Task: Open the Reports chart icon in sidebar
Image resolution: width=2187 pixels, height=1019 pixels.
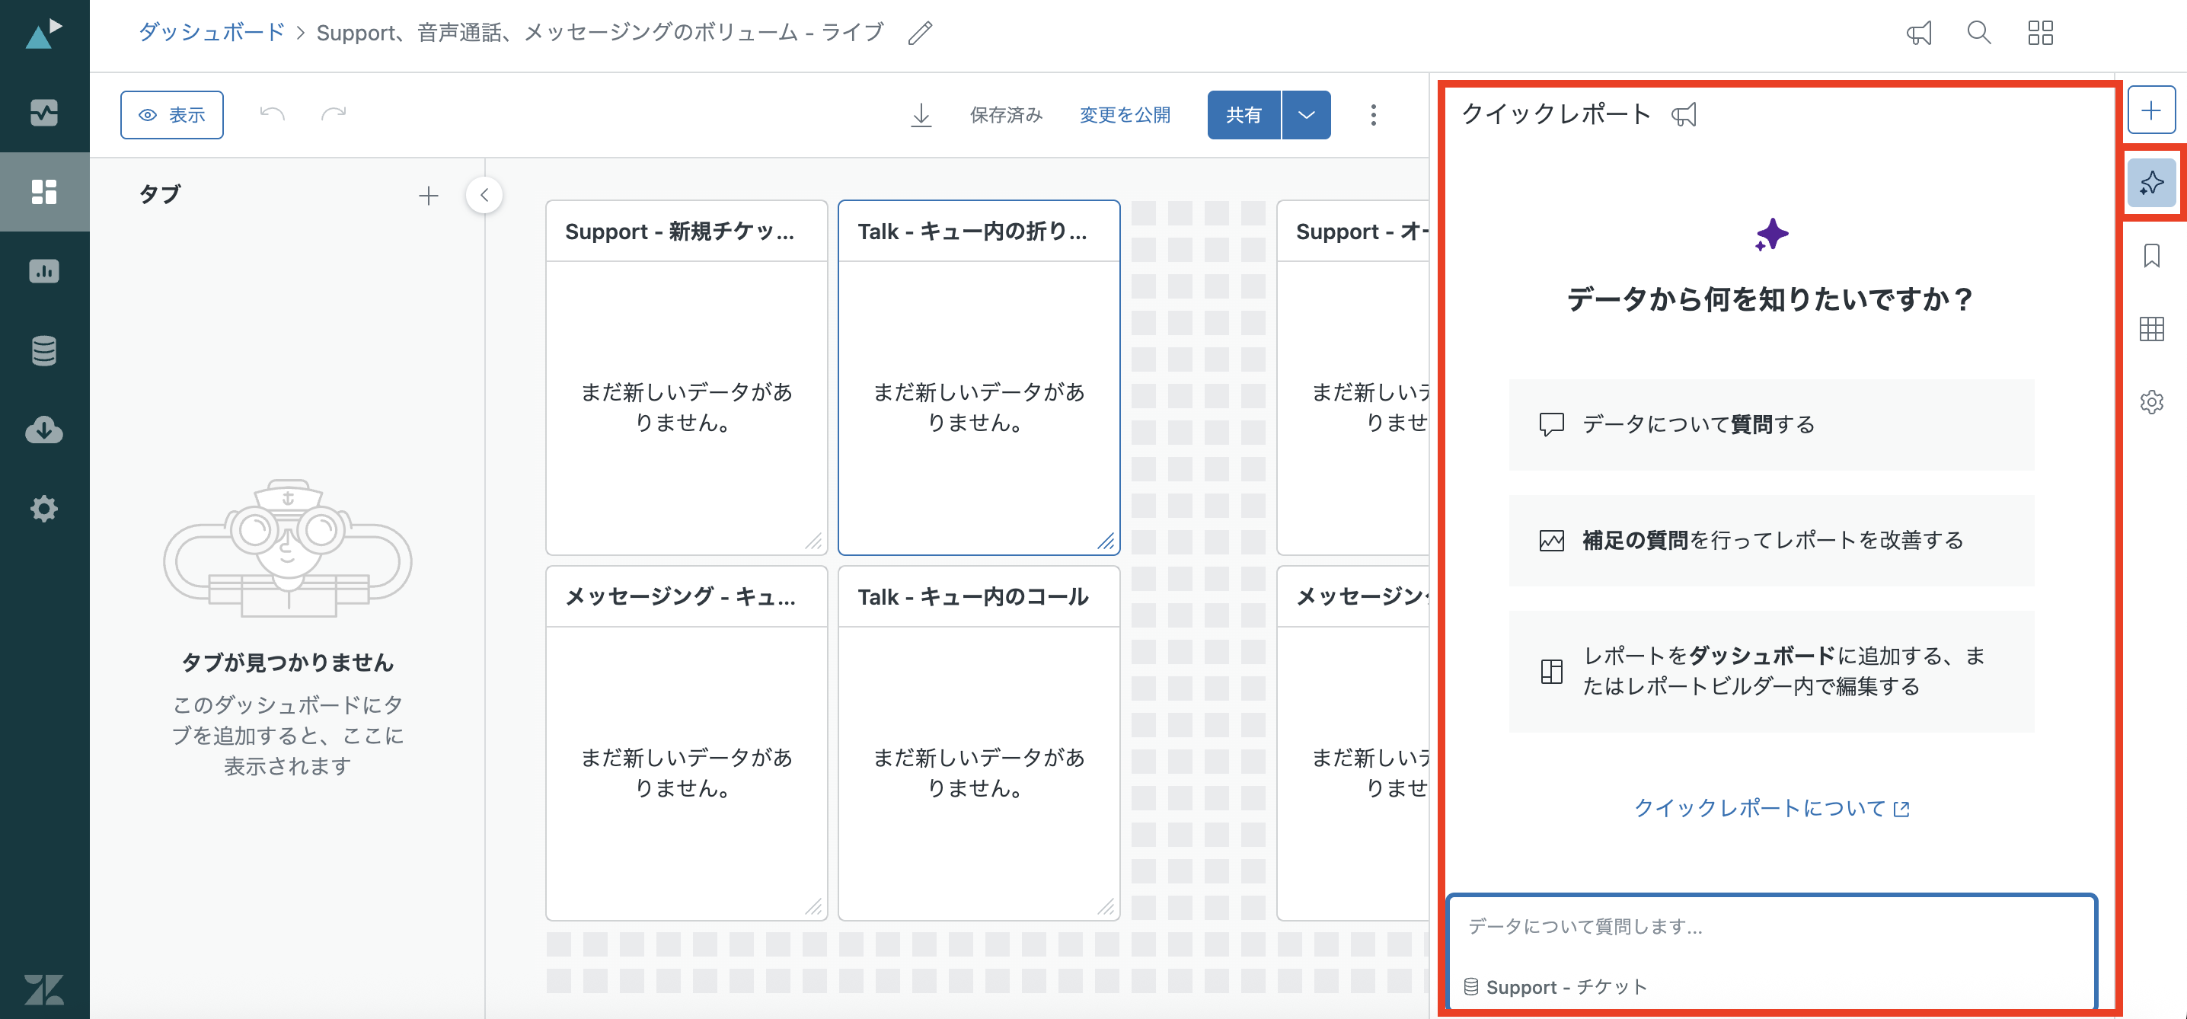Action: [44, 271]
